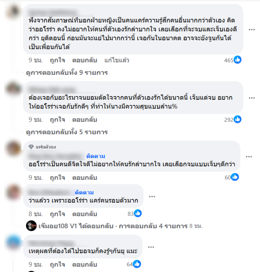Open the first commenter's profile picture

click(13, 12)
